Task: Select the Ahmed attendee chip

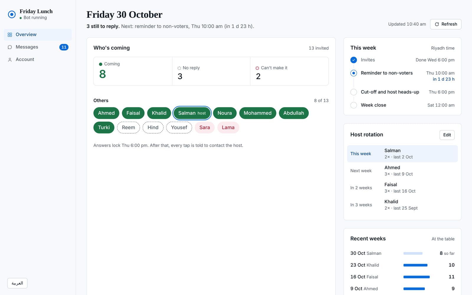Action: (x=106, y=113)
